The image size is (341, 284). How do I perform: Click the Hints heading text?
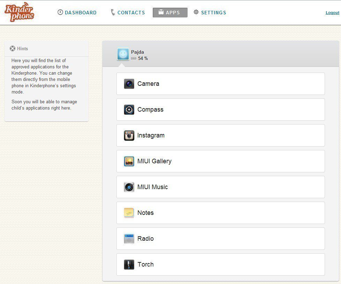tap(23, 48)
